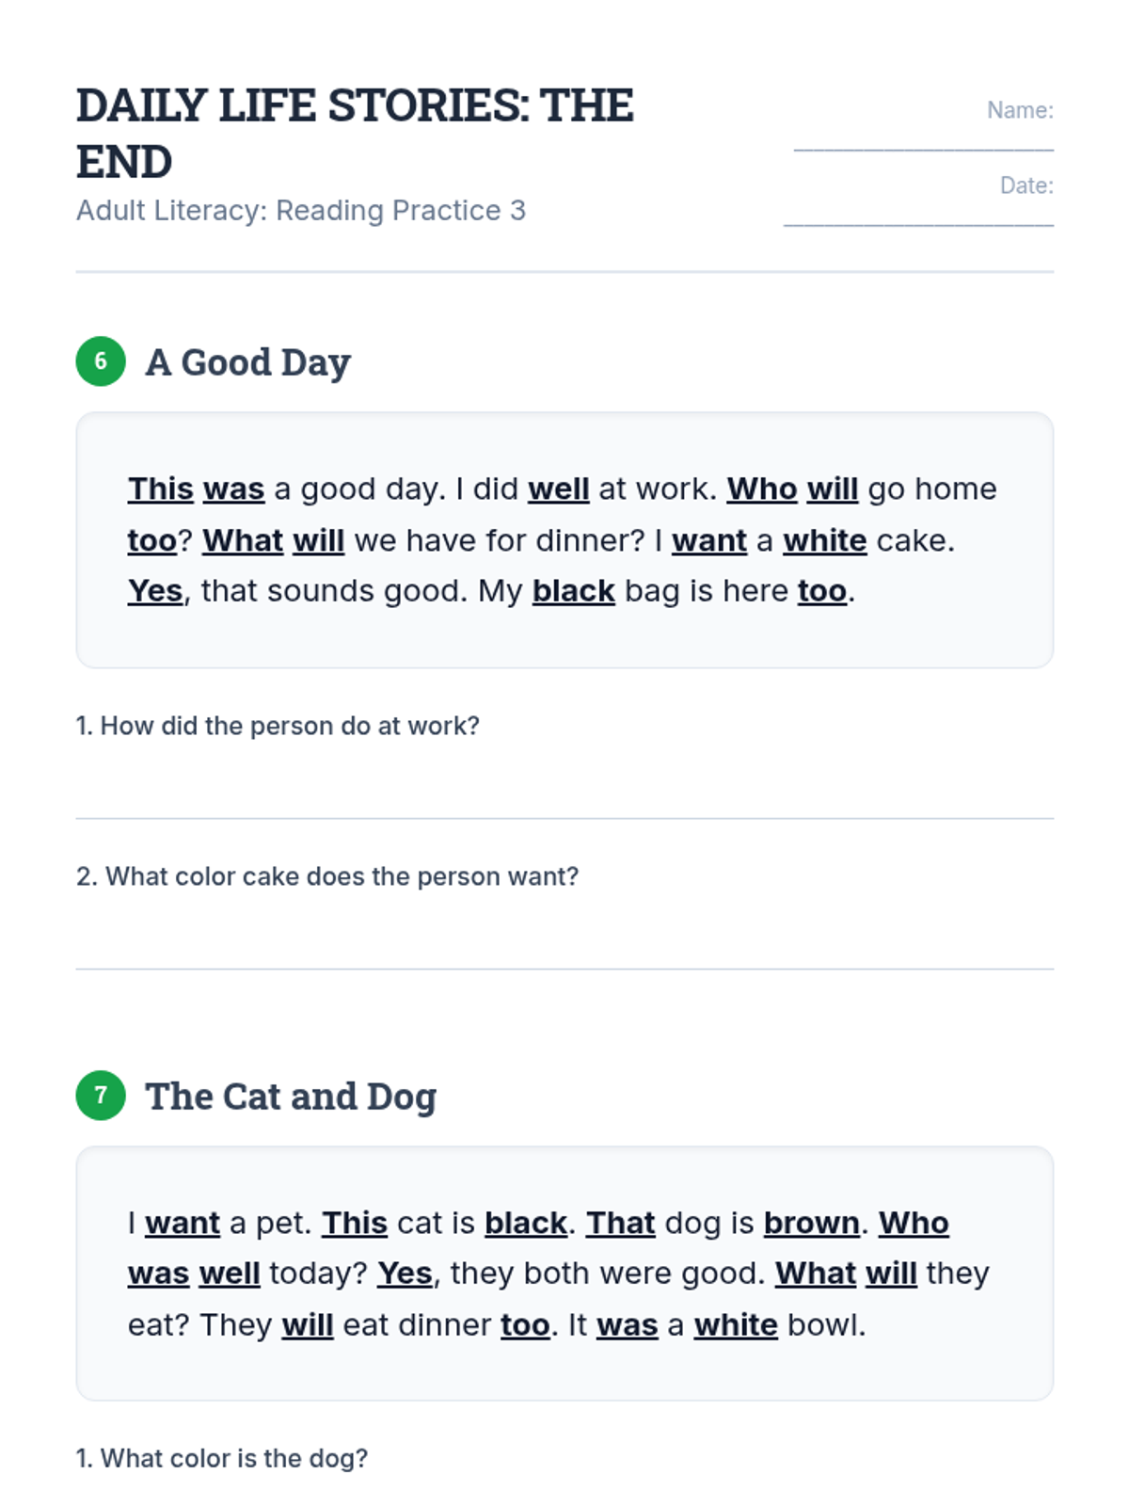This screenshot has height=1506, width=1129.
Task: Click the underlined word 'brown' in story 7
Action: pyautogui.click(x=812, y=1223)
